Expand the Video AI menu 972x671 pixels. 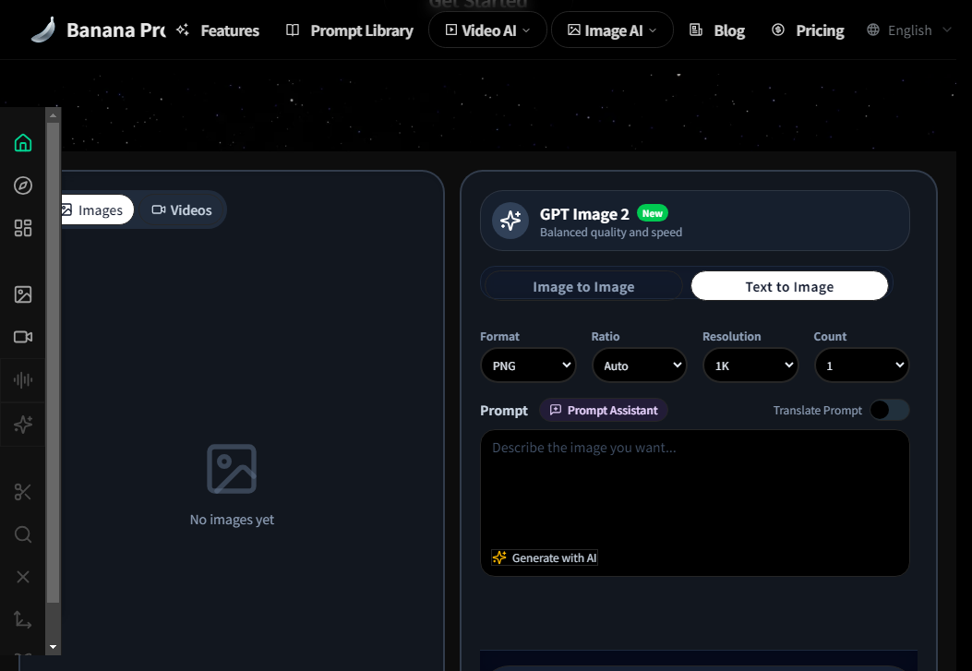click(x=488, y=30)
